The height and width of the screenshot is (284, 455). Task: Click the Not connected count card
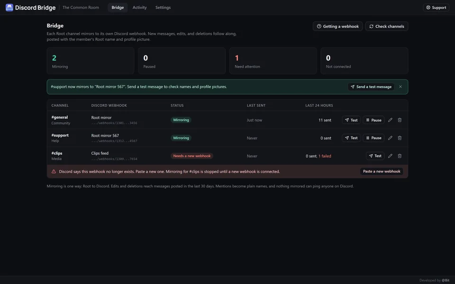pos(364,61)
